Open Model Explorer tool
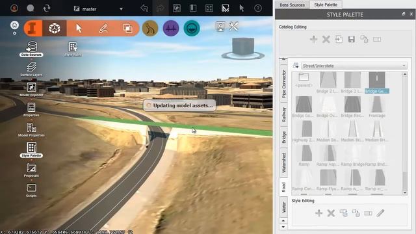 pyautogui.click(x=31, y=90)
